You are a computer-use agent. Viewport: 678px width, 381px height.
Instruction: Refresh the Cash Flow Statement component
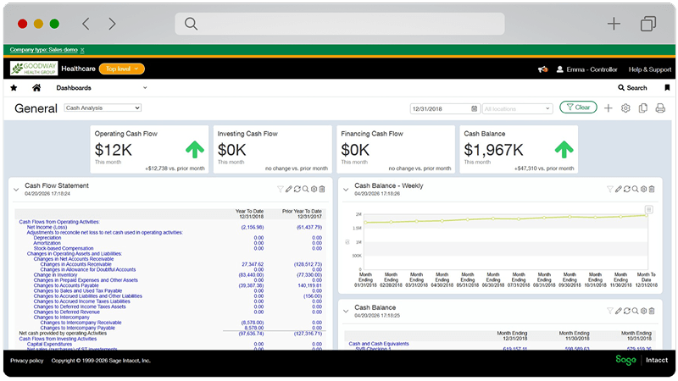point(297,189)
